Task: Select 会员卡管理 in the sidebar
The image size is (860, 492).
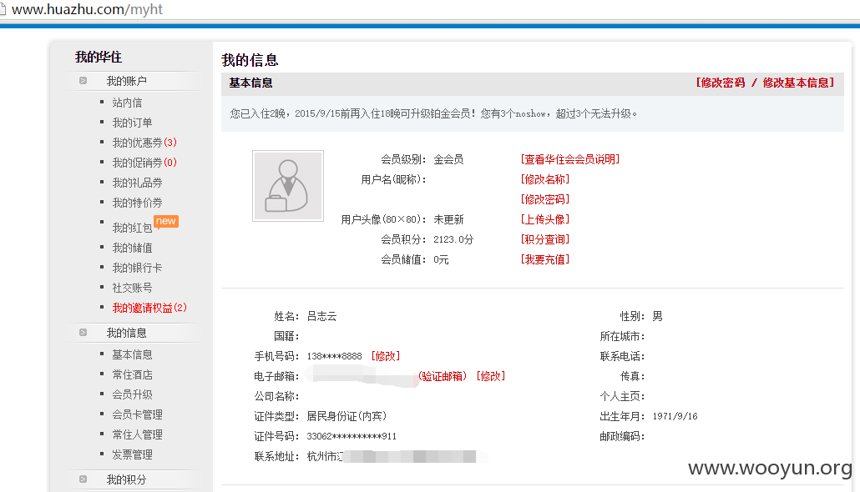Action: tap(137, 414)
